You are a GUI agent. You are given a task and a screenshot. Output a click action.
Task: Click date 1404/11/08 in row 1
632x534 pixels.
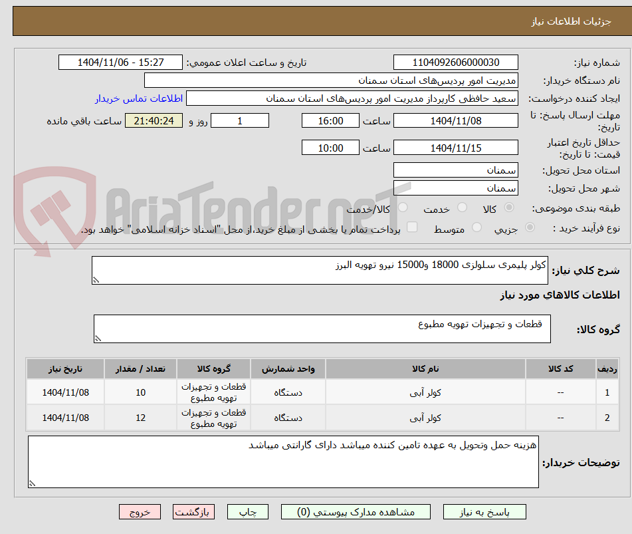point(65,392)
